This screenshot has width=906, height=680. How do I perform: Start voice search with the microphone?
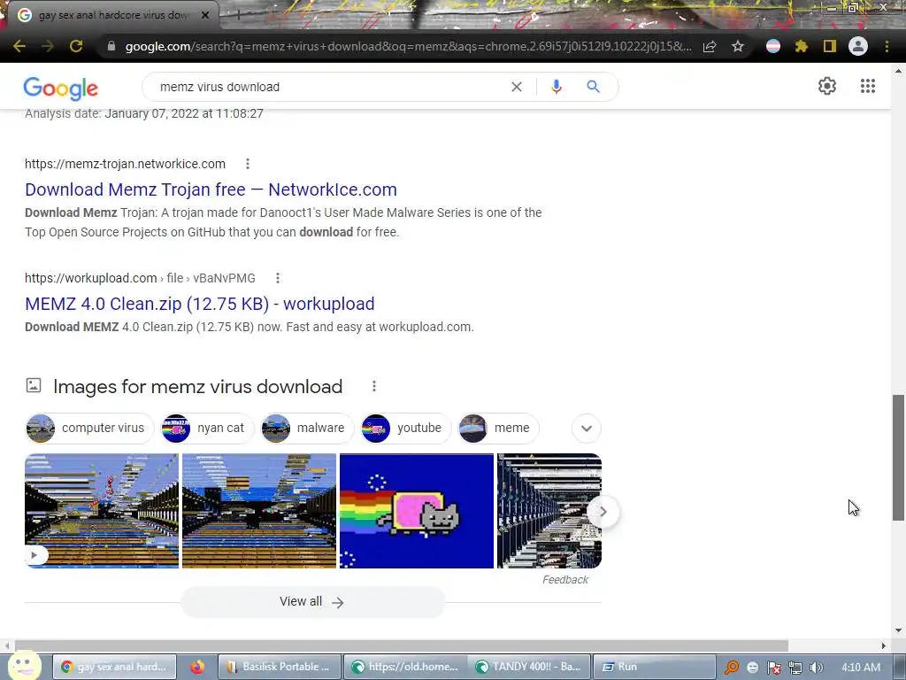pyautogui.click(x=557, y=87)
